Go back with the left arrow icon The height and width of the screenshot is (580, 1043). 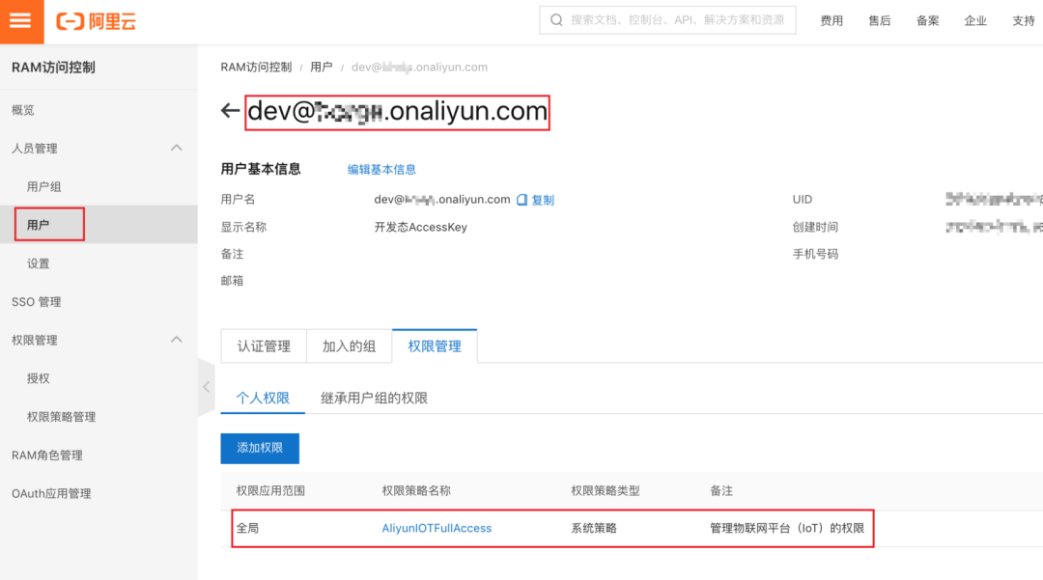click(230, 110)
